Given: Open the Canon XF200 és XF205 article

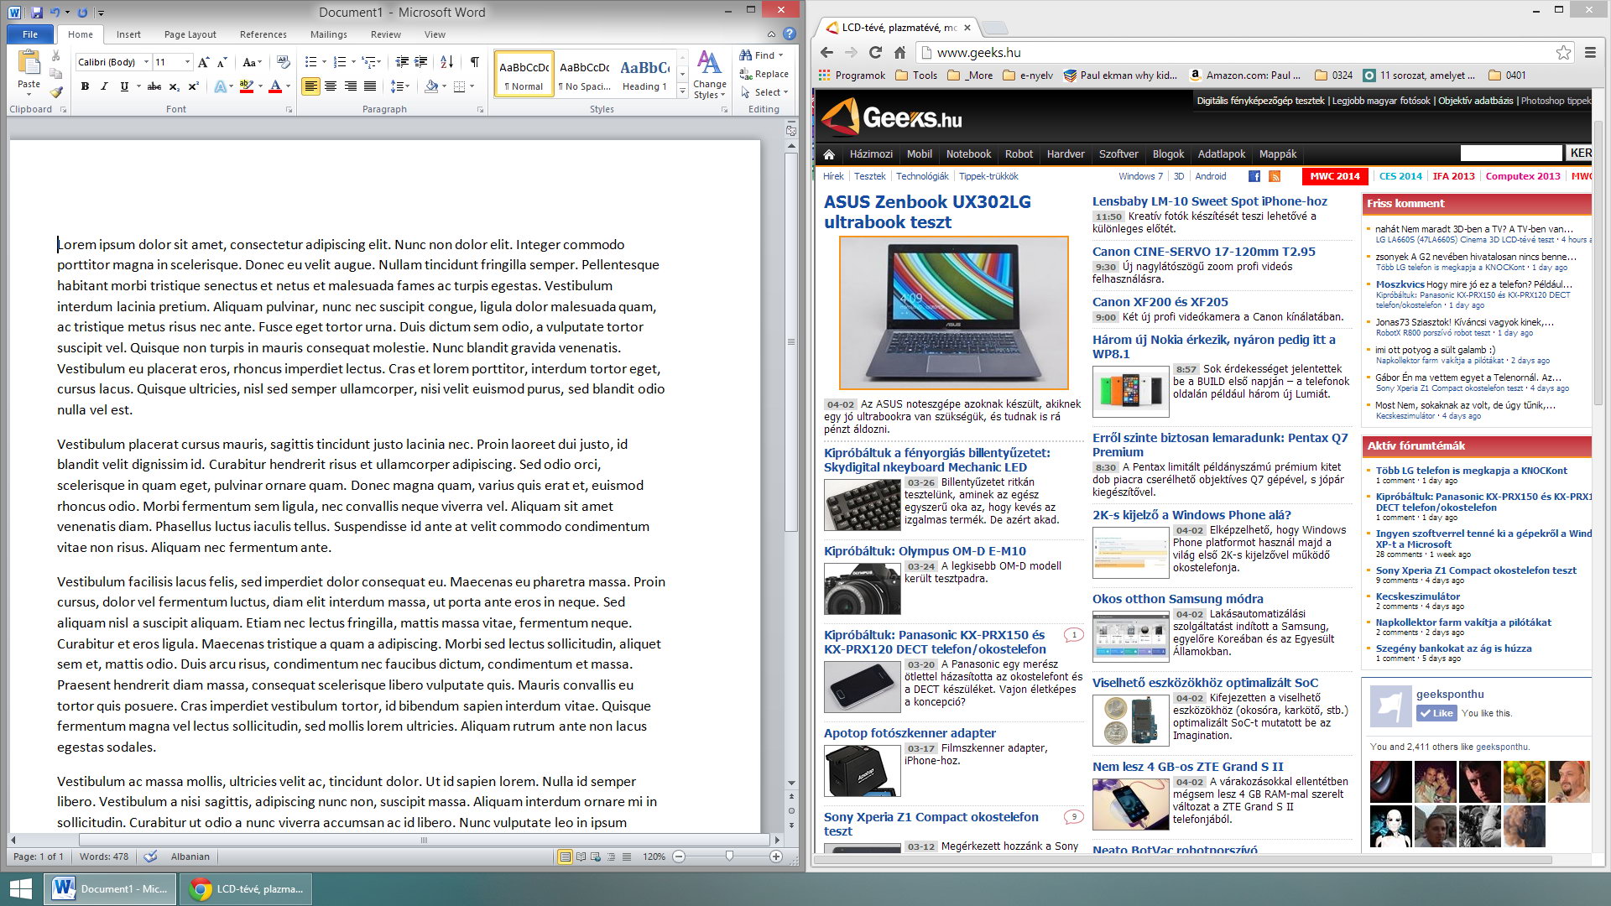Looking at the screenshot, I should click(1160, 302).
